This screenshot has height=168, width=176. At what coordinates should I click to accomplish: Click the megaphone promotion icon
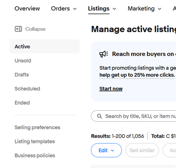(104, 54)
